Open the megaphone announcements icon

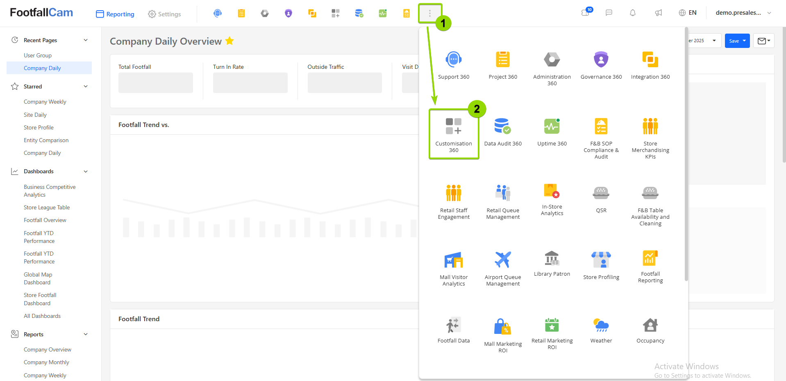pos(659,13)
